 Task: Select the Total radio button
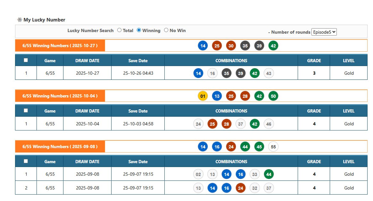(x=120, y=30)
